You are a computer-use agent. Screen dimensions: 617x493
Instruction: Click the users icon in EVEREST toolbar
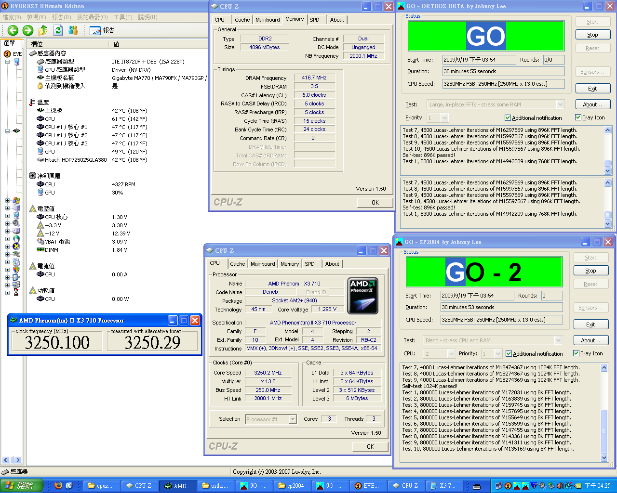click(73, 30)
